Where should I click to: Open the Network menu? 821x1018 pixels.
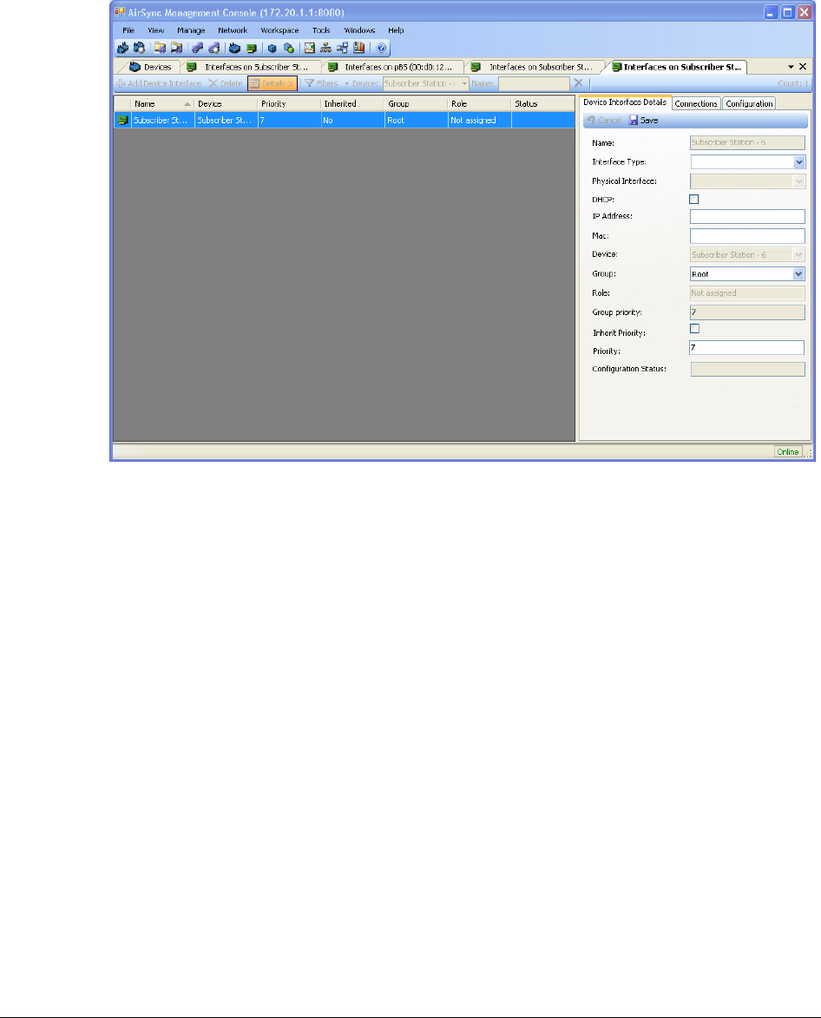tap(233, 30)
